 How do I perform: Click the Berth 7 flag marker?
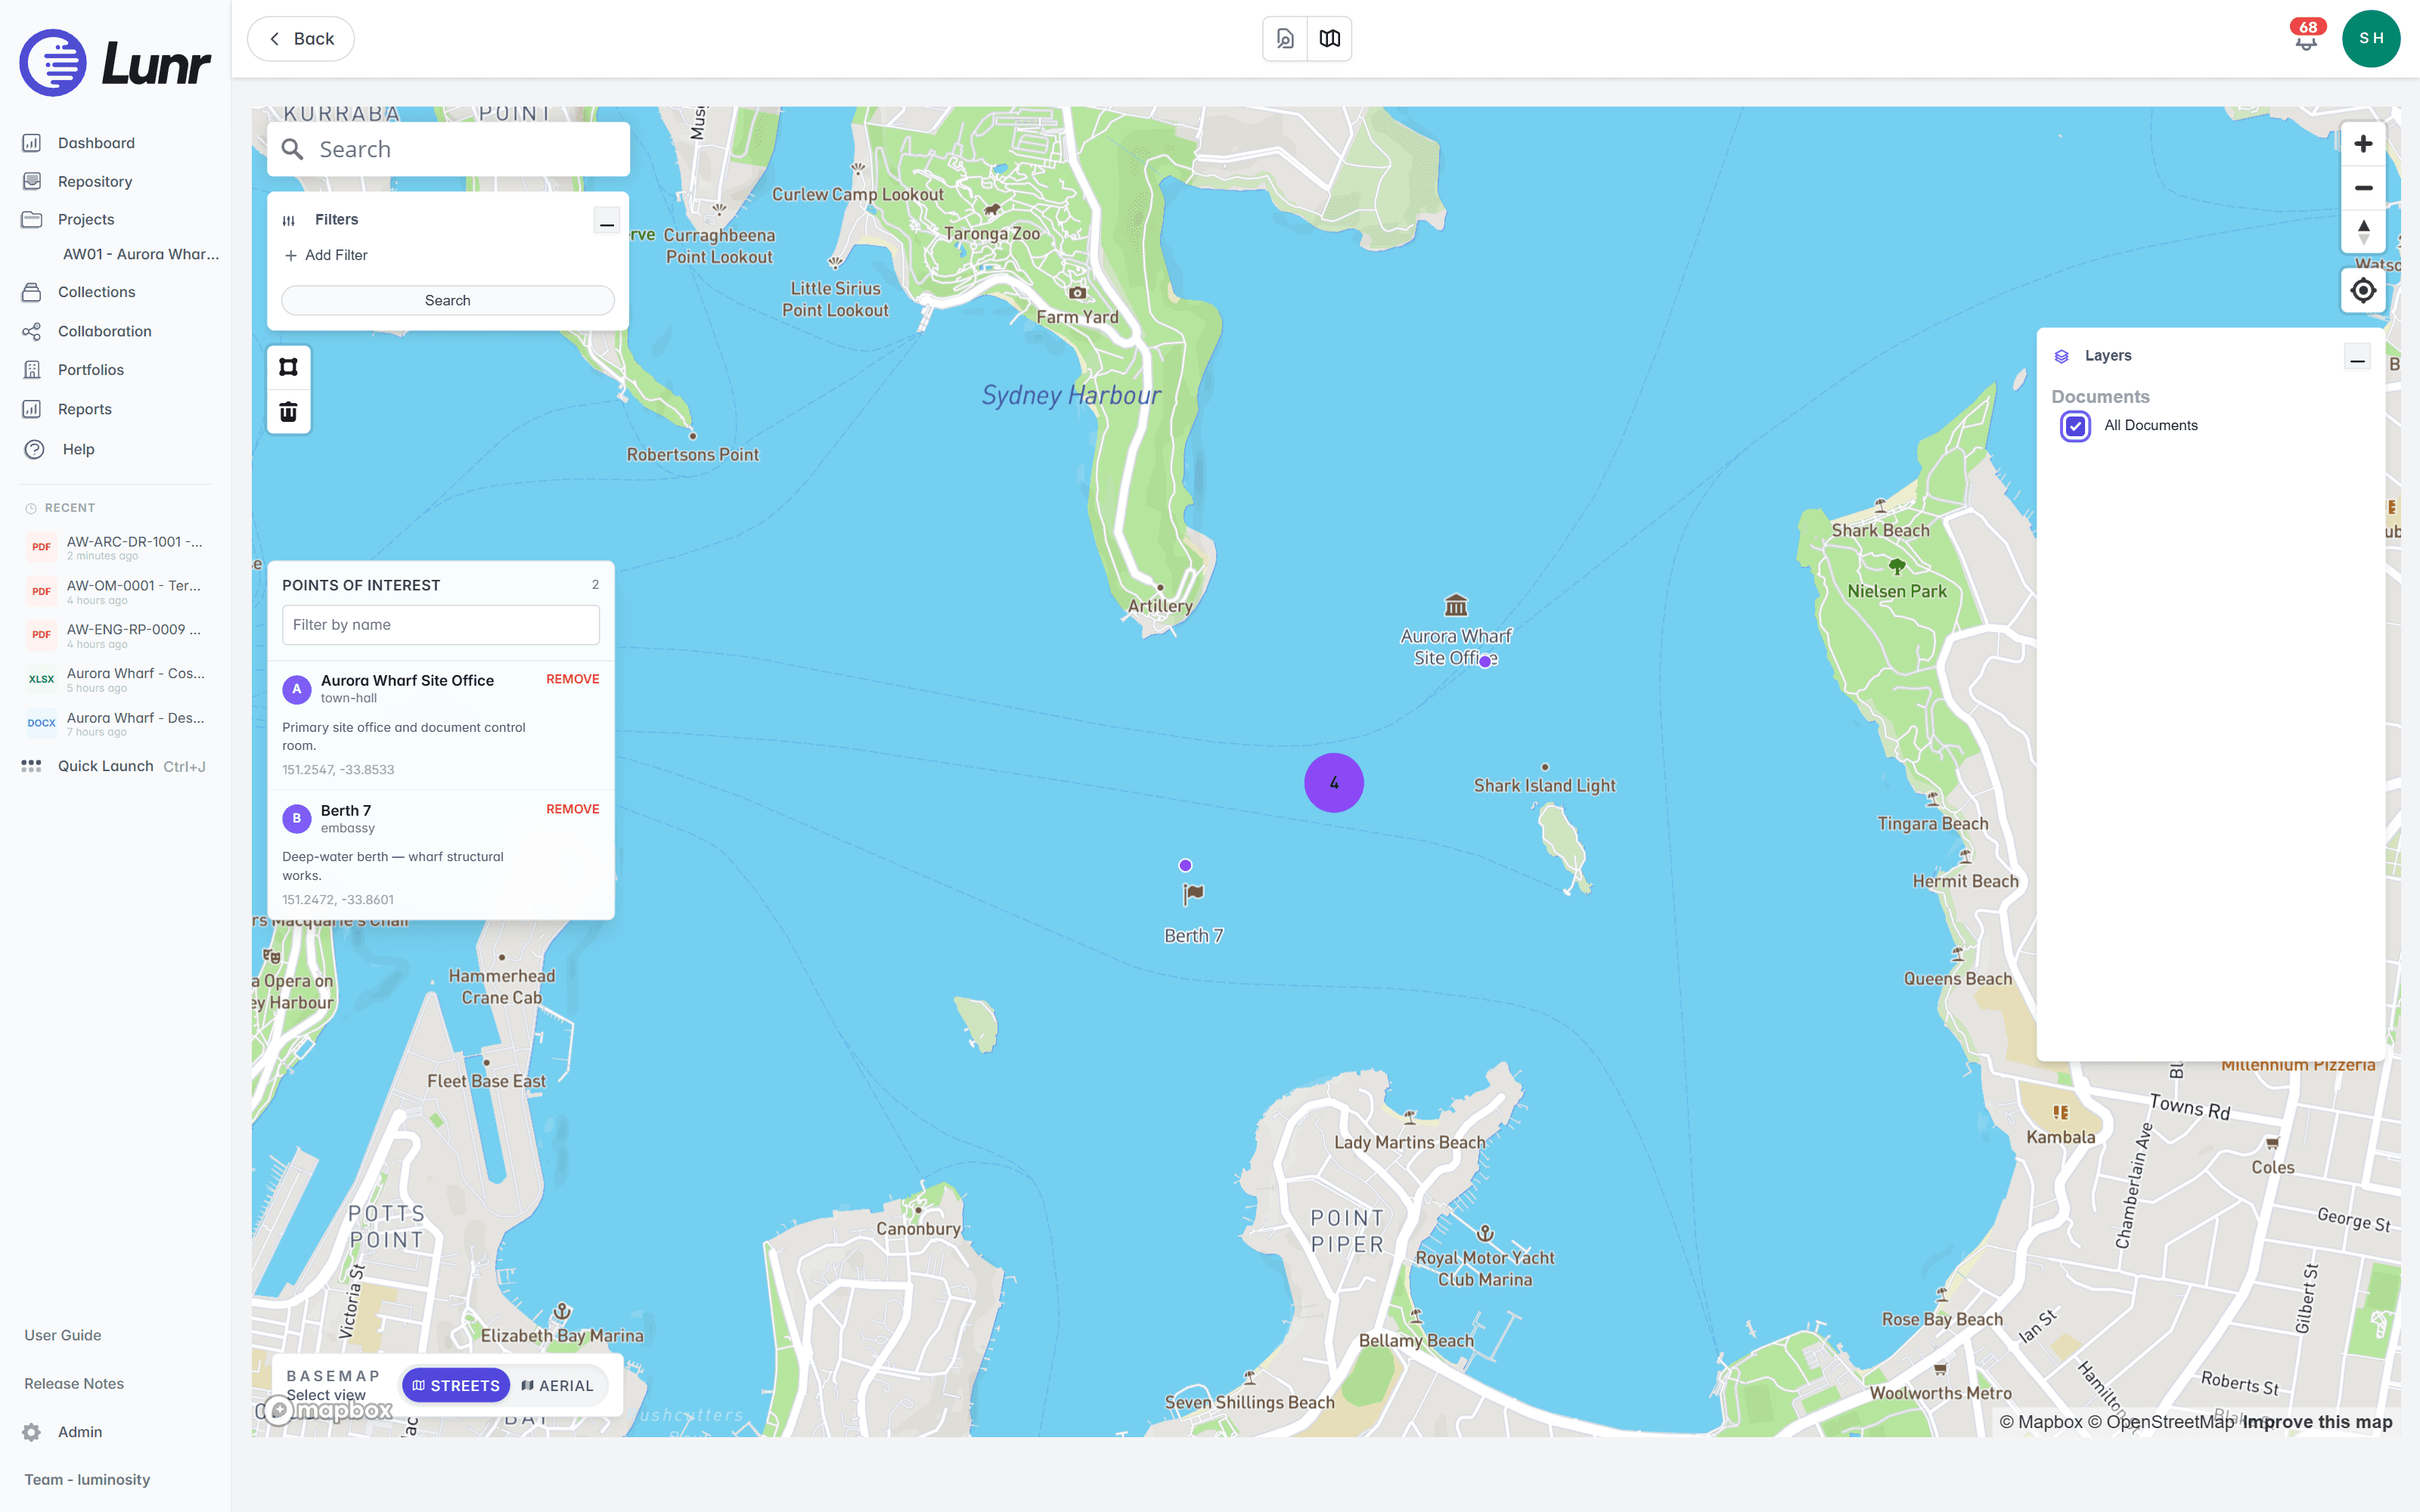click(1193, 893)
